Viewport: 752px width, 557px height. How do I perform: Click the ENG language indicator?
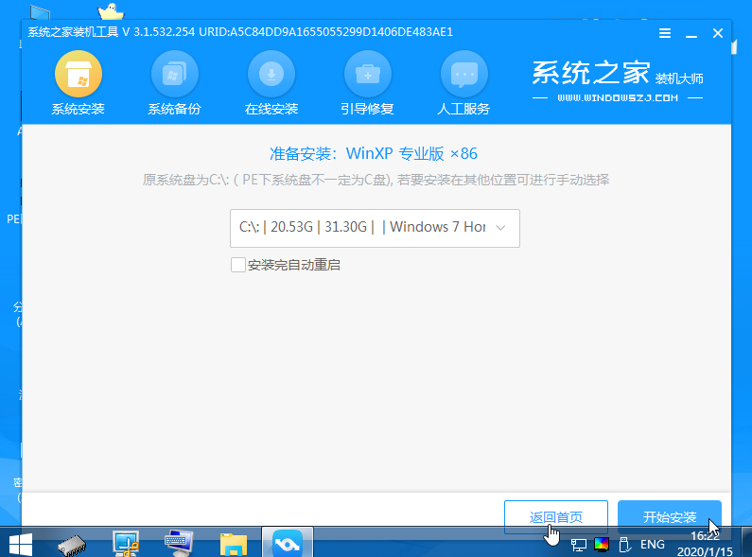tap(652, 545)
